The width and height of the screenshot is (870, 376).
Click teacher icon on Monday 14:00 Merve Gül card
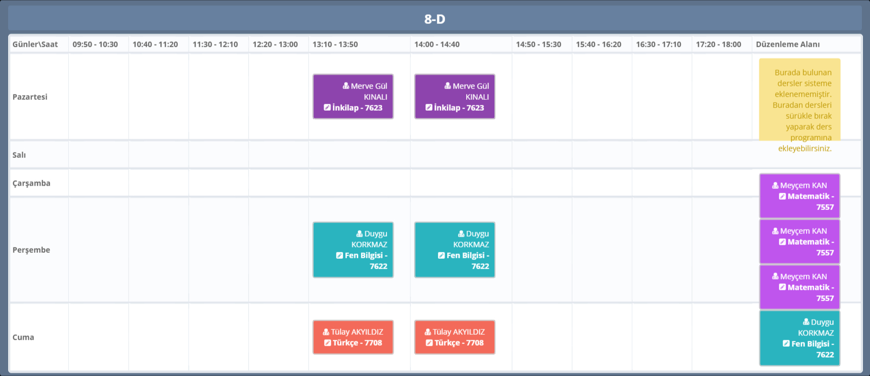tap(448, 86)
